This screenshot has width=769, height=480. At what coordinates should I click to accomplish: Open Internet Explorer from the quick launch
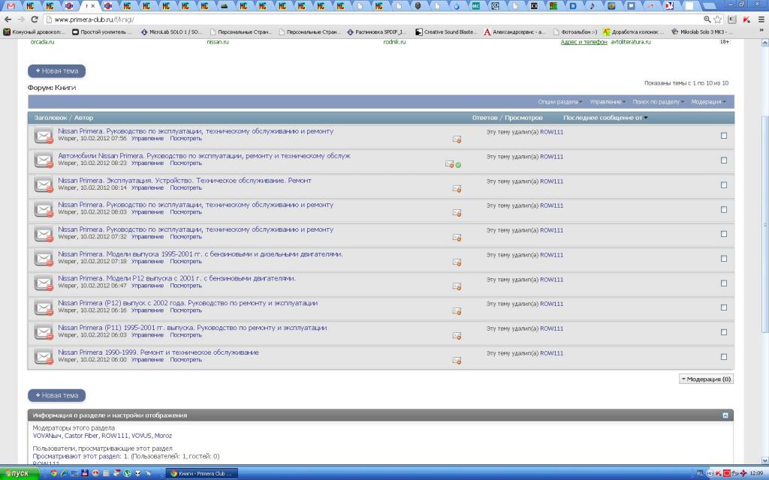65,473
